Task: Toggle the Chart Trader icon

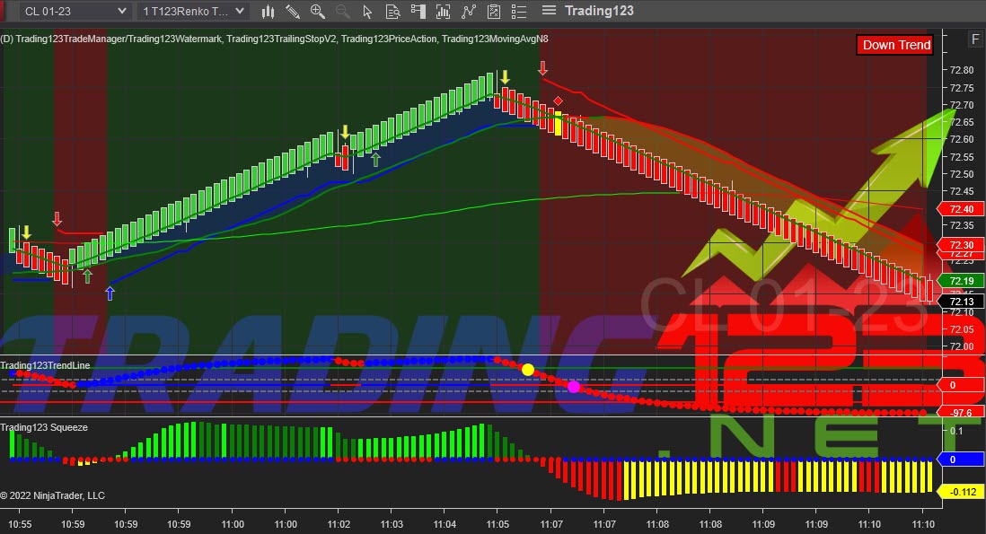Action: point(418,11)
